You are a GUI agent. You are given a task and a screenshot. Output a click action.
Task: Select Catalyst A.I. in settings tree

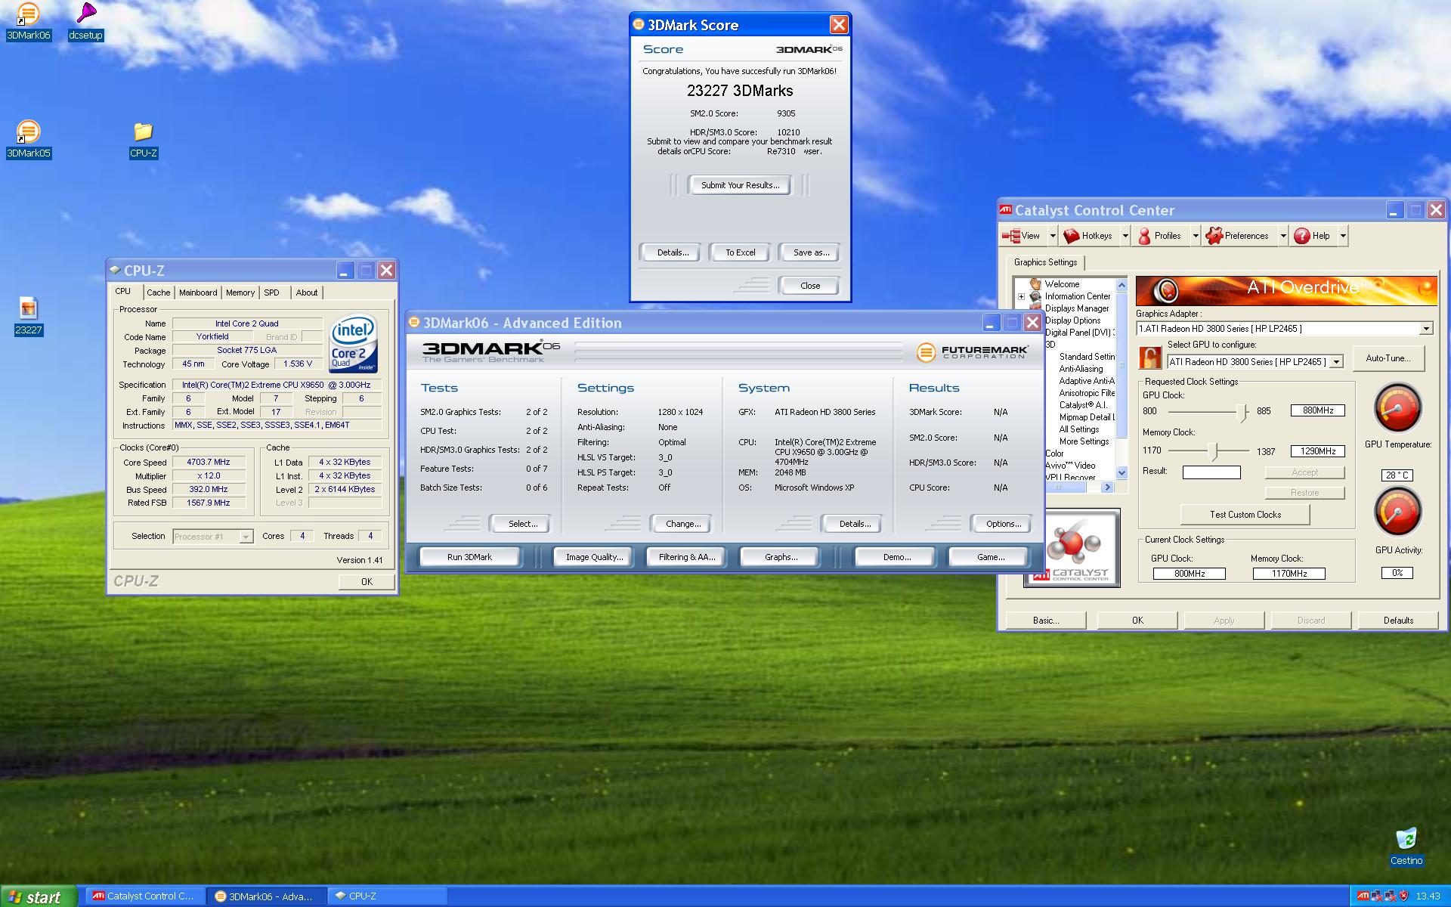(x=1082, y=405)
